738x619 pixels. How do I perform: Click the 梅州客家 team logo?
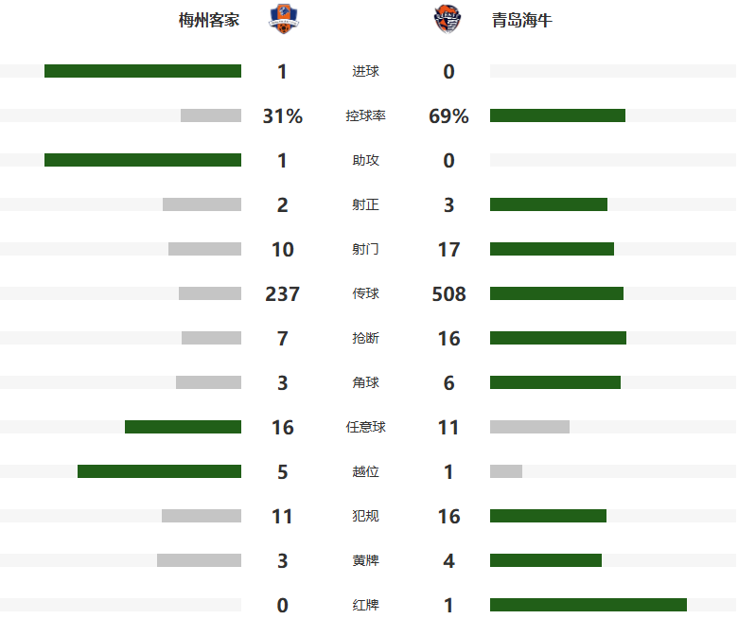(282, 19)
